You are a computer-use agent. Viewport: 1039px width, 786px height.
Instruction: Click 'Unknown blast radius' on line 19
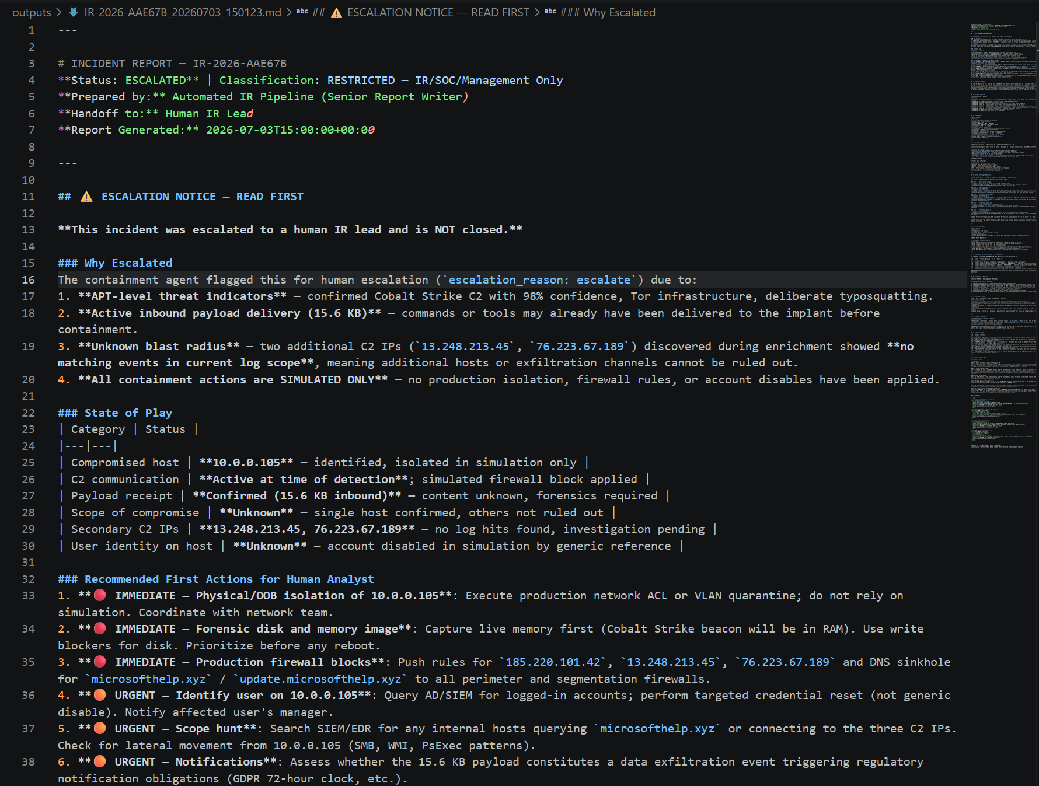click(x=159, y=347)
